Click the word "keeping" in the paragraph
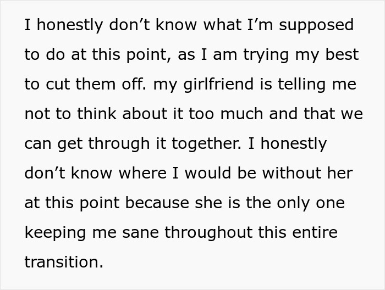 coord(55,232)
